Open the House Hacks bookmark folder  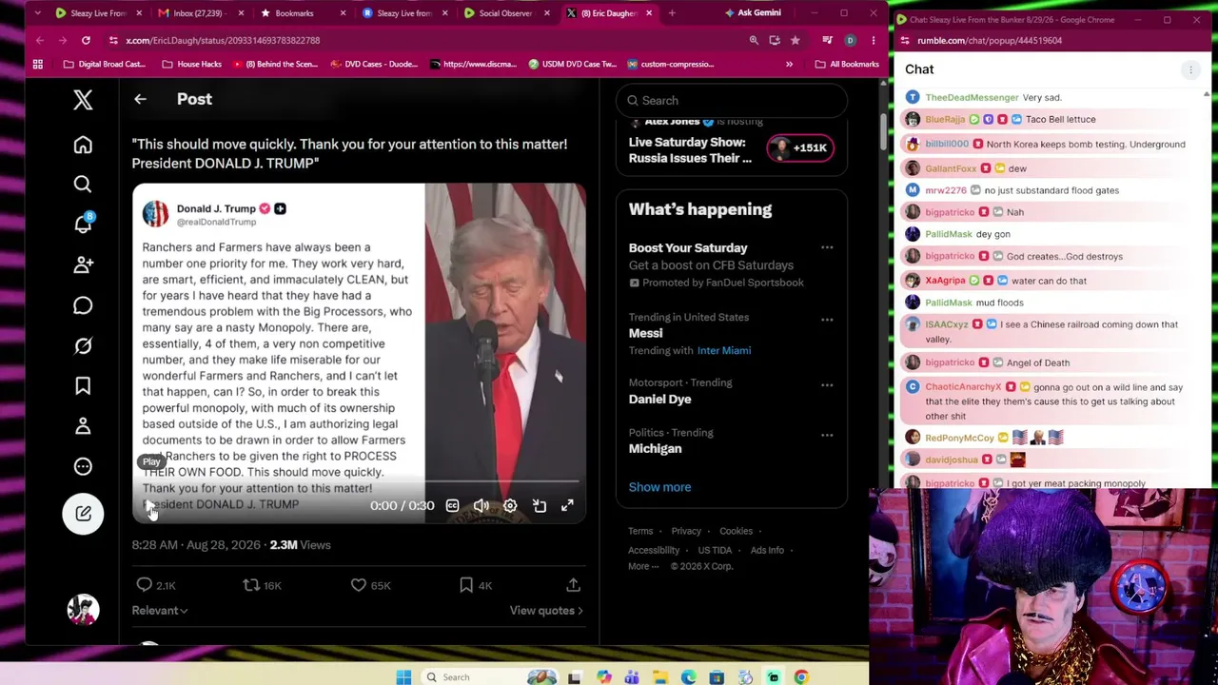[x=191, y=65]
